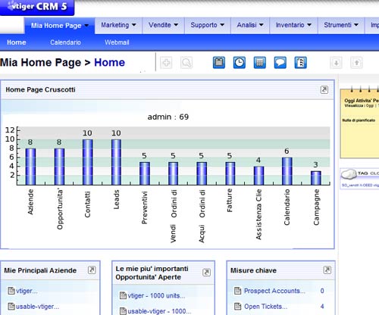
Task: Click document icon beside vtiger - 1000 units
Action: [x=123, y=295]
